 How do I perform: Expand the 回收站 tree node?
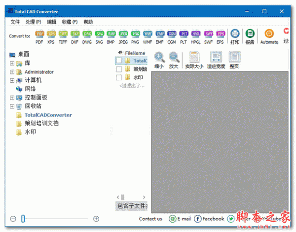point(12,106)
